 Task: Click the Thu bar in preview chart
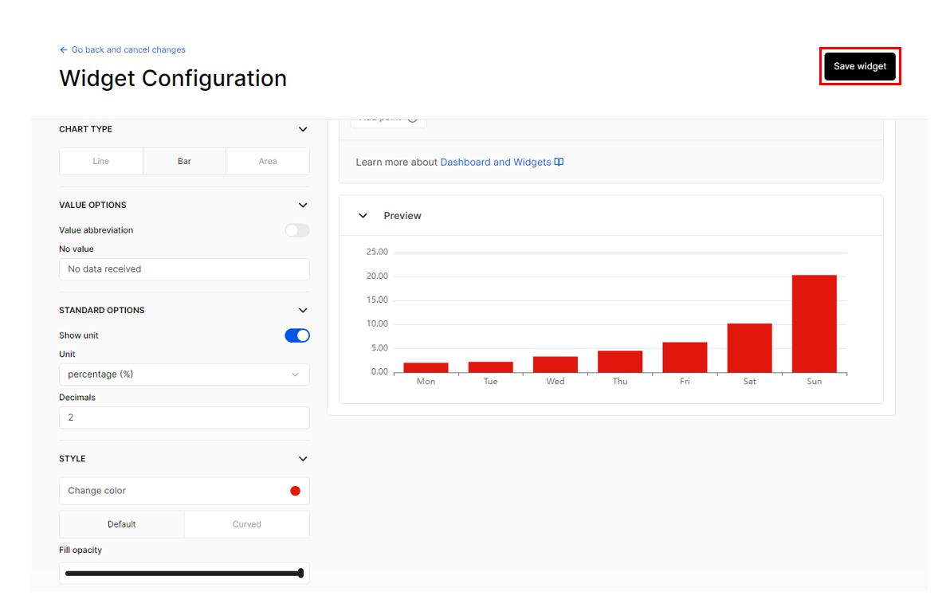[x=620, y=362]
